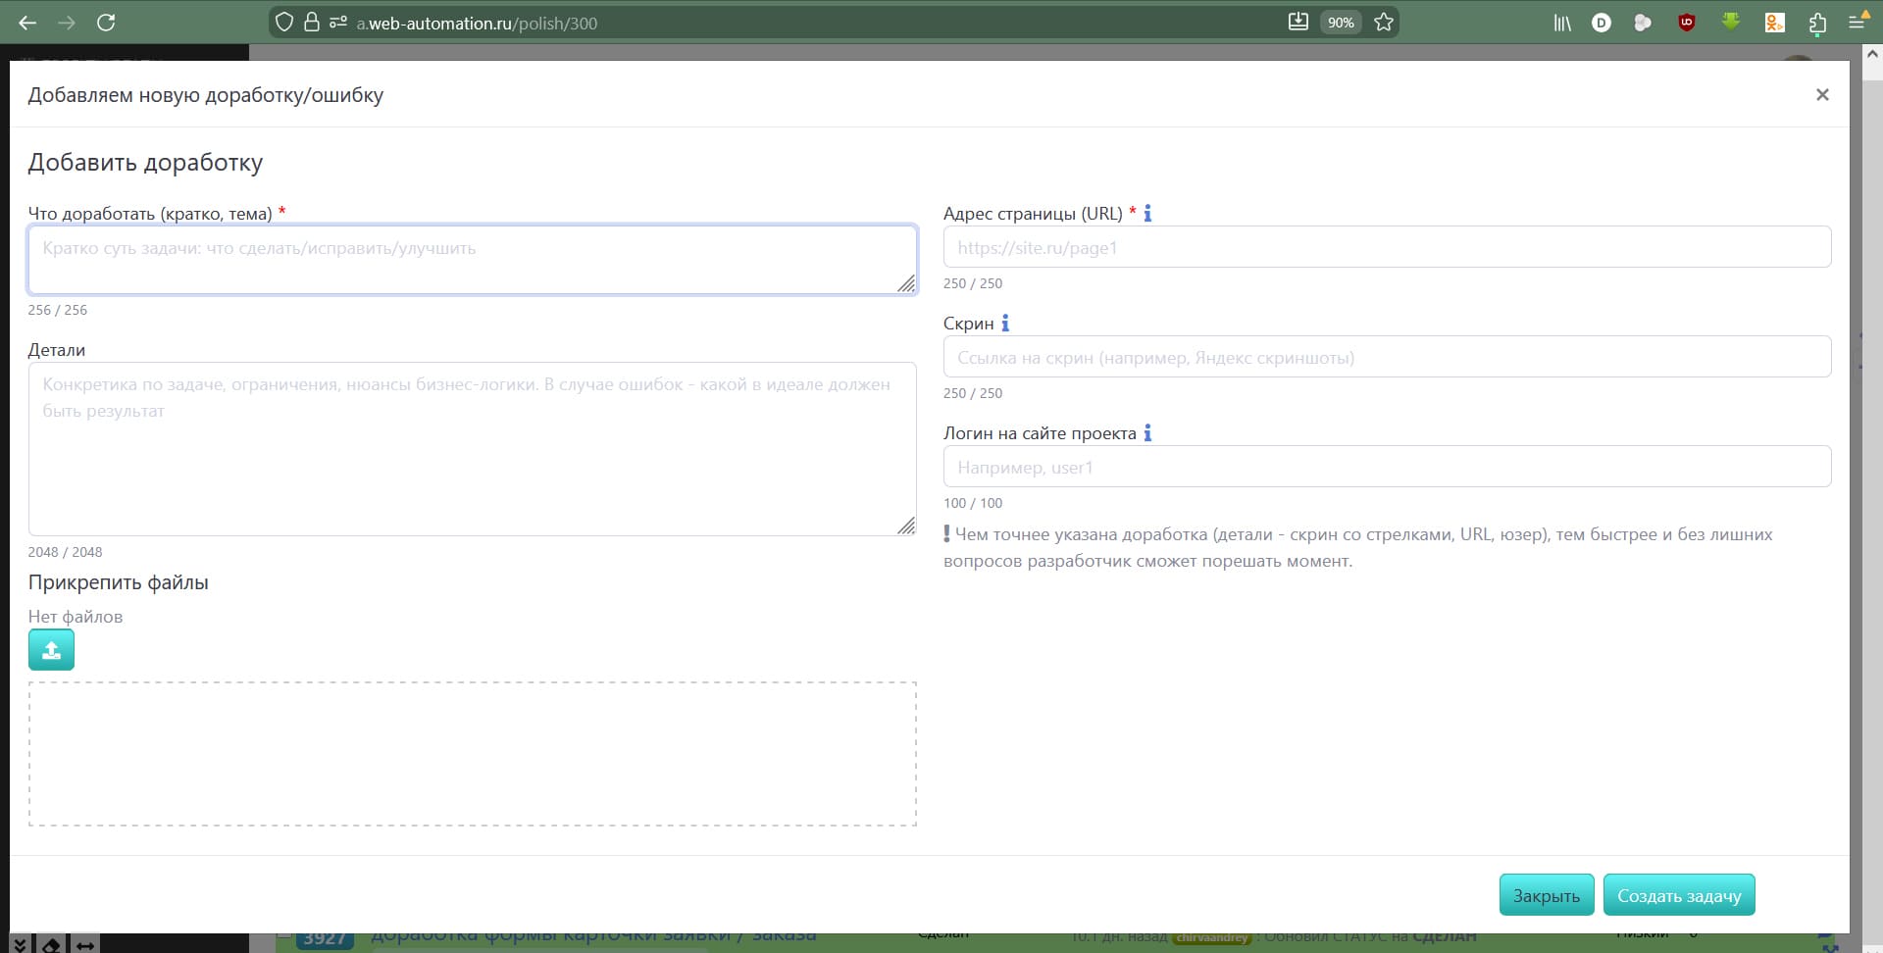Click the site permissions icon in address bar

[338, 23]
